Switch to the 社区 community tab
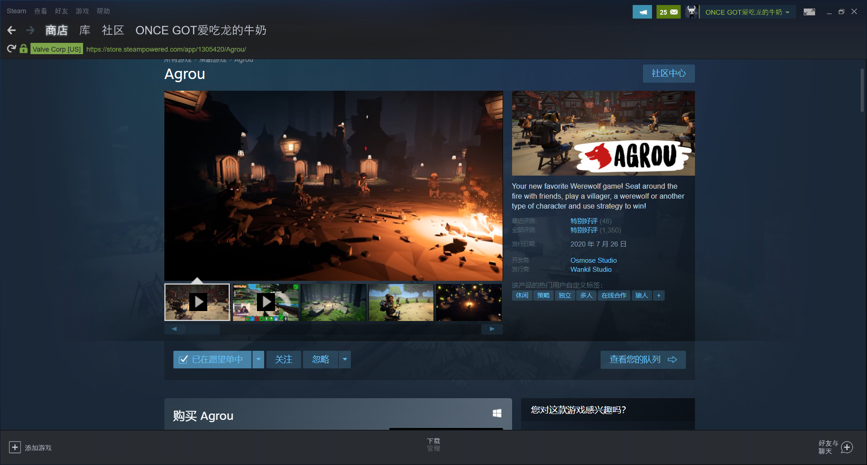 pyautogui.click(x=113, y=30)
